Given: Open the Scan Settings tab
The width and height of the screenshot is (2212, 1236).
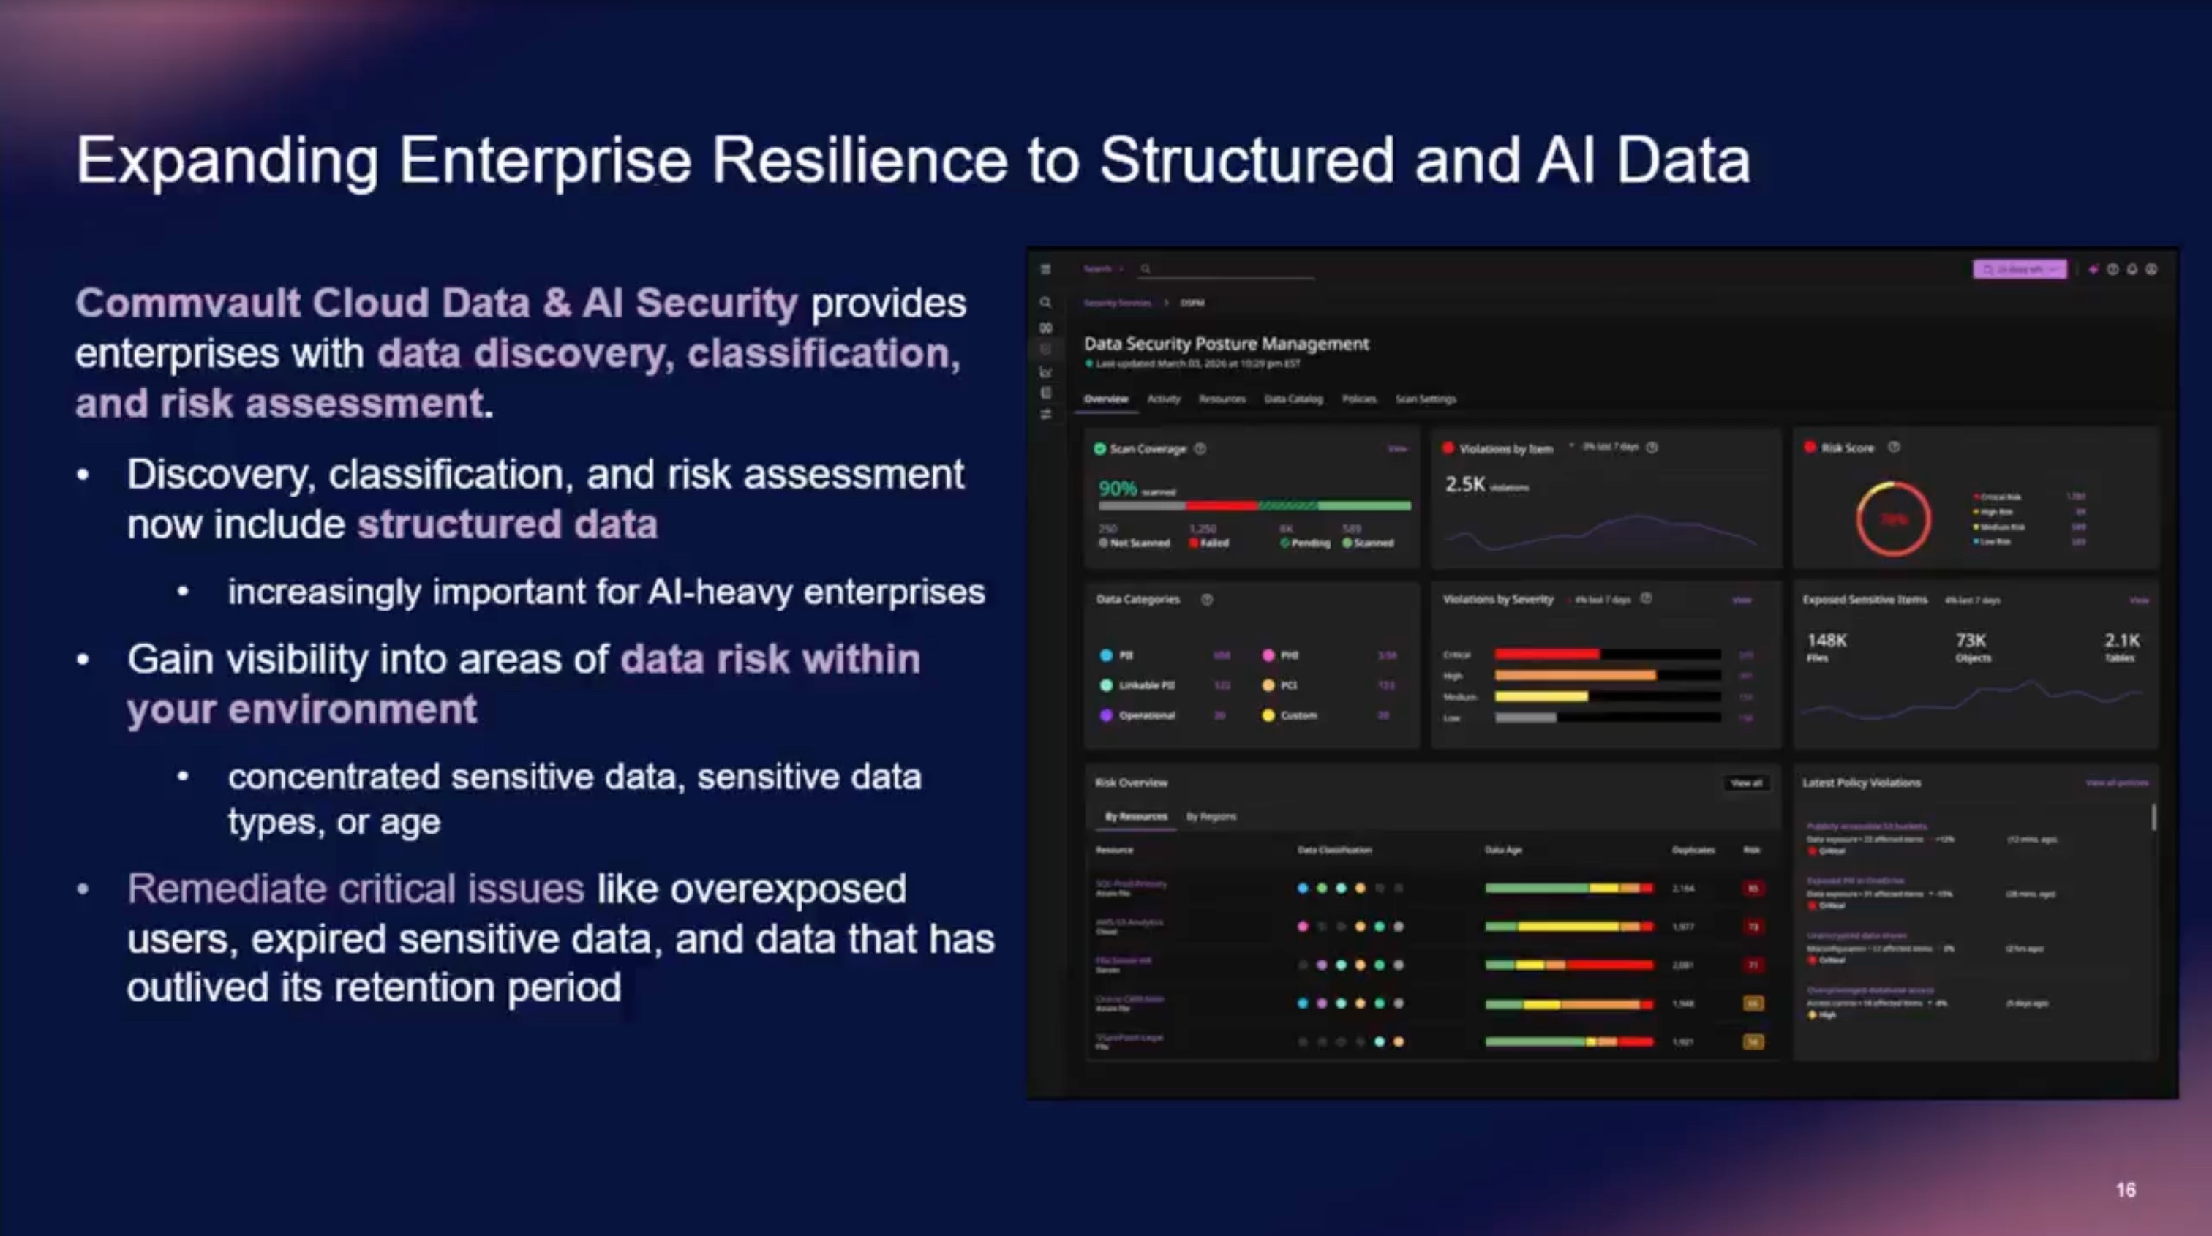Looking at the screenshot, I should tap(1426, 399).
